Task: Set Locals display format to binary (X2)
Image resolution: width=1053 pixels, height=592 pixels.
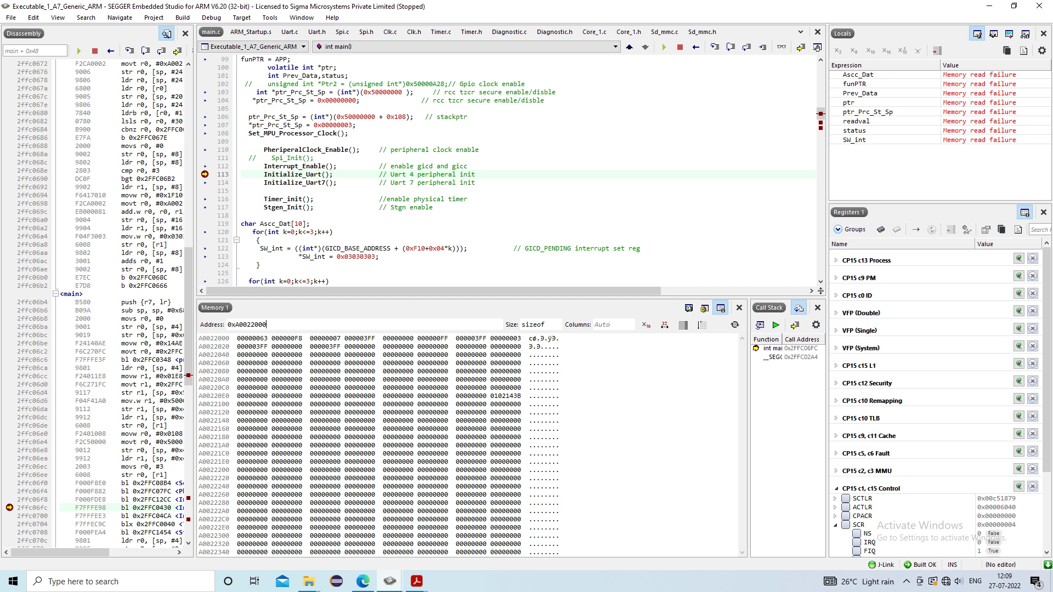Action: click(x=838, y=51)
